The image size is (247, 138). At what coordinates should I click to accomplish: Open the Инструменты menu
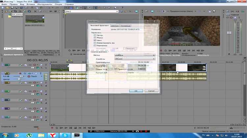pyautogui.click(x=45, y=4)
